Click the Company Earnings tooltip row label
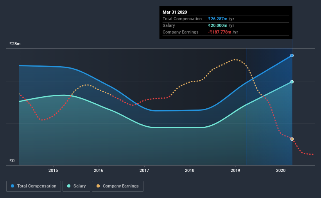Viewport: 321px width, 198px height. point(181,32)
